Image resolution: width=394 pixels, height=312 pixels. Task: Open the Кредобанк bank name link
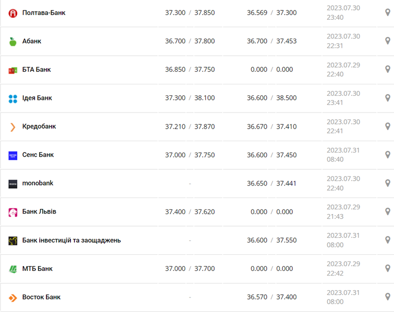tap(39, 127)
